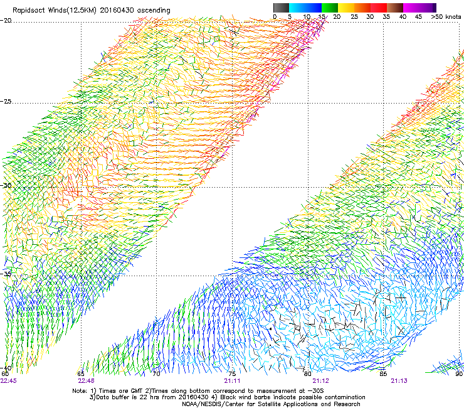Click the latitude label -30
Viewport: 464px width, 408px height.
pos(6,185)
